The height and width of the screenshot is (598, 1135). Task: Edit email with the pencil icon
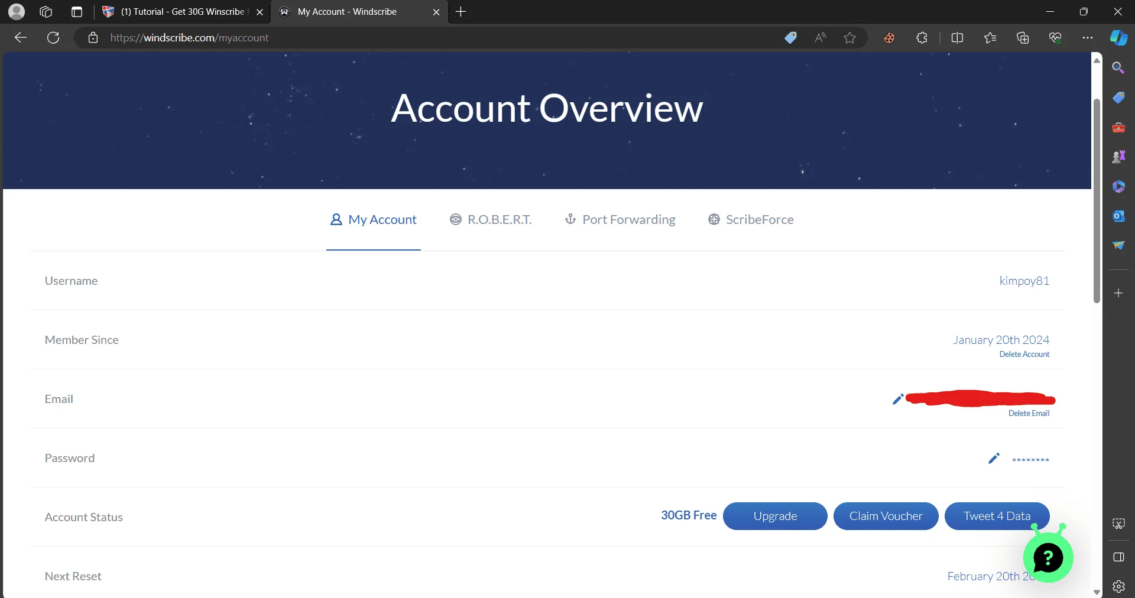coord(898,399)
